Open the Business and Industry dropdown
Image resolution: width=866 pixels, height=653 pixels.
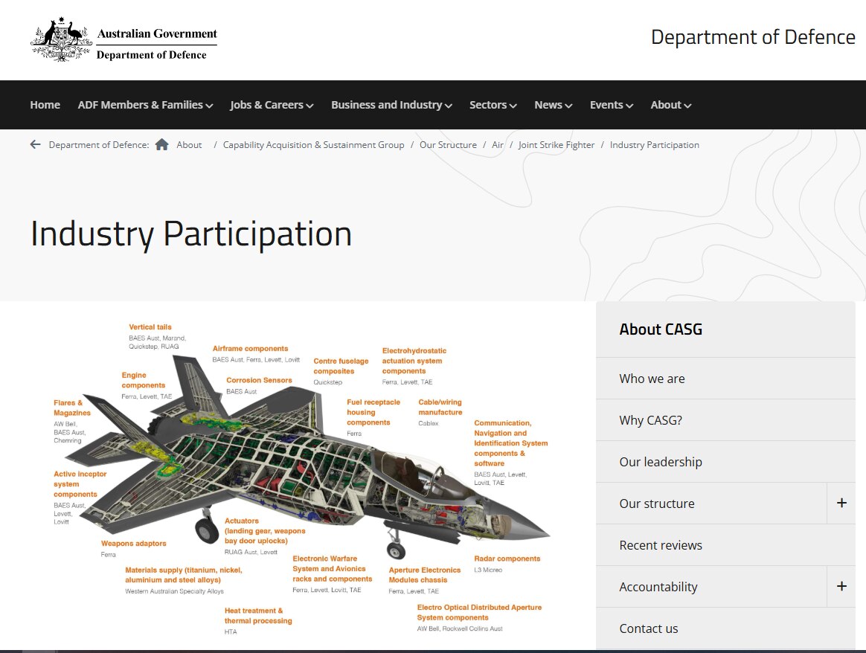pos(391,105)
